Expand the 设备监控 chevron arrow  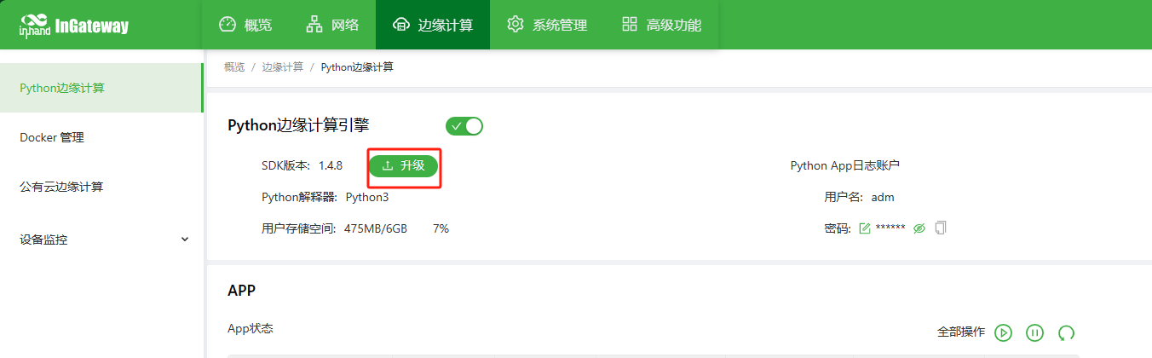pos(185,240)
